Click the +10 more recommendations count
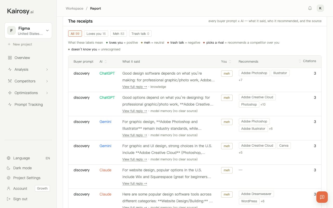Viewport: 333px width, 208px height. point(263,105)
